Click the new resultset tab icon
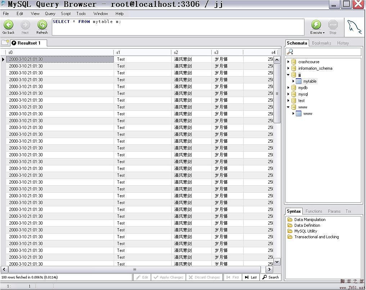Screen dimensions: 366x290 tap(5, 42)
